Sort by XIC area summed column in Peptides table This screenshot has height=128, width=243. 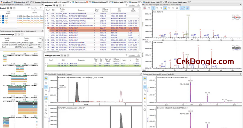point(105,10)
